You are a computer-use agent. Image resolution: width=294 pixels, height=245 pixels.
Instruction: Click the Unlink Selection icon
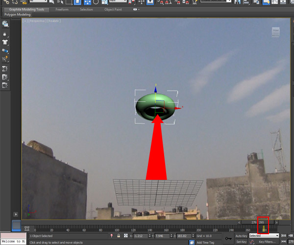pos(15,2)
